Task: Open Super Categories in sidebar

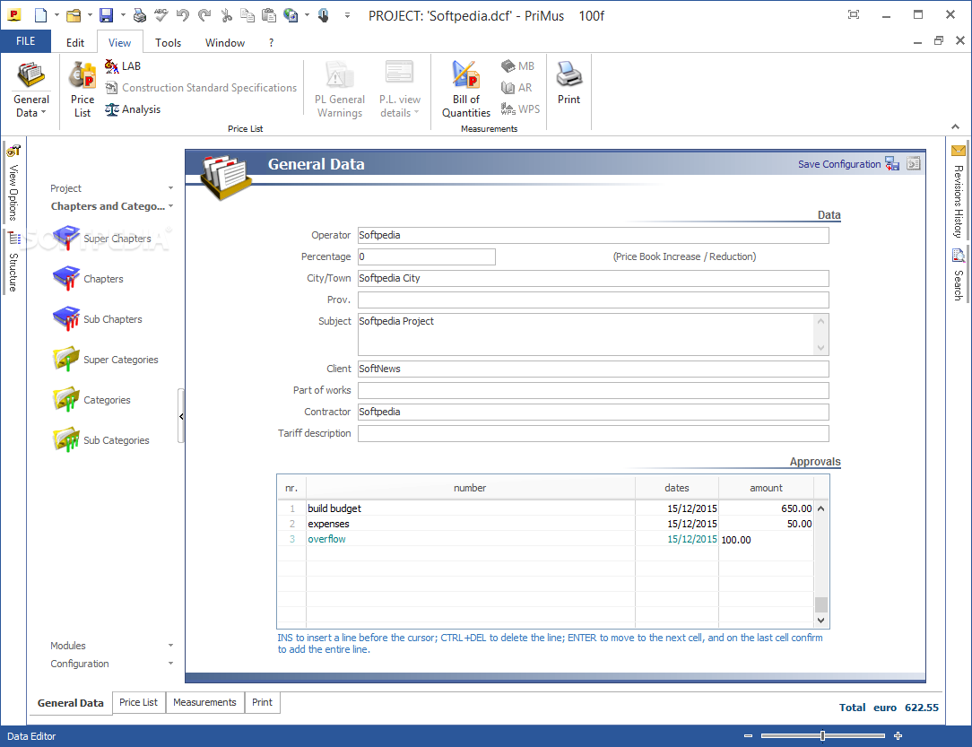Action: 106,360
